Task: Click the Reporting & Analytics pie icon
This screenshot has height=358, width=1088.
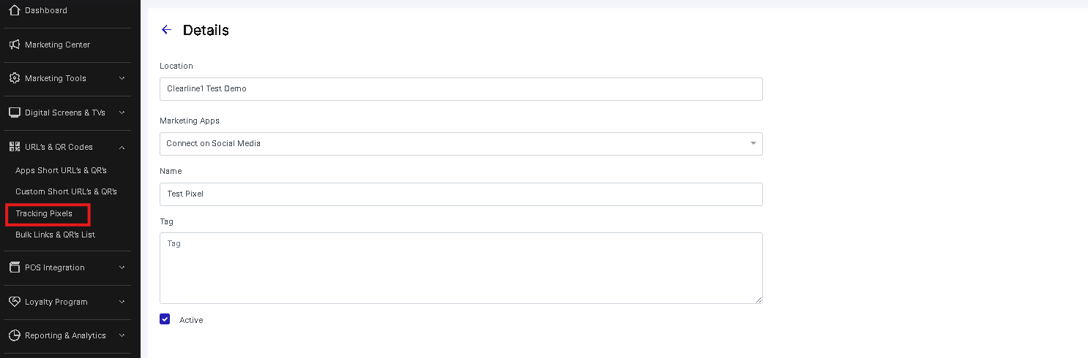Action: (14, 335)
